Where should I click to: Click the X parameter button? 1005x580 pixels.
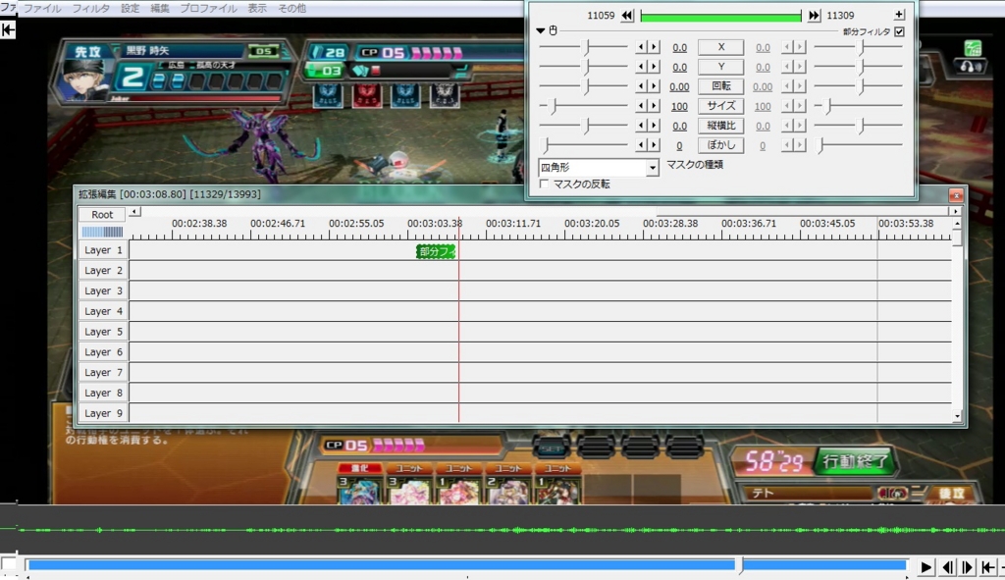pos(720,47)
